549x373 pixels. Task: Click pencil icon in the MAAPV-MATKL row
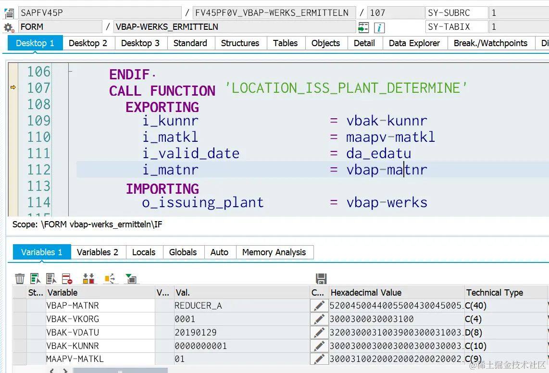point(319,359)
